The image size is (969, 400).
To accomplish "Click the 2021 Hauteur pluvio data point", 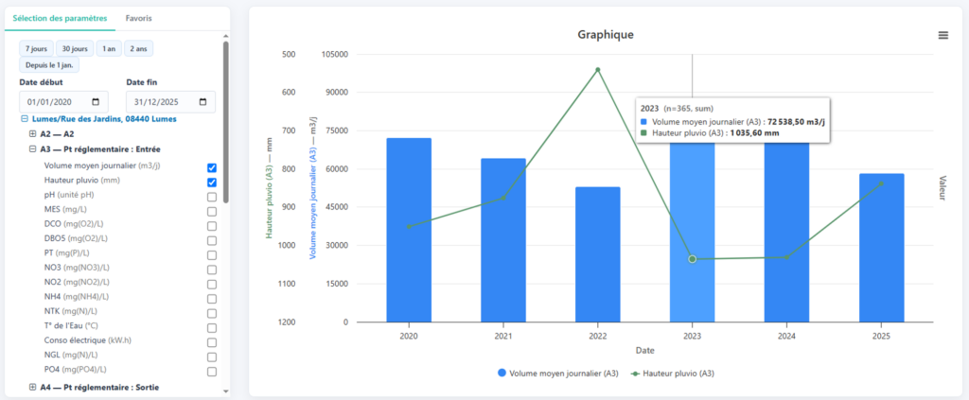I will (x=503, y=199).
